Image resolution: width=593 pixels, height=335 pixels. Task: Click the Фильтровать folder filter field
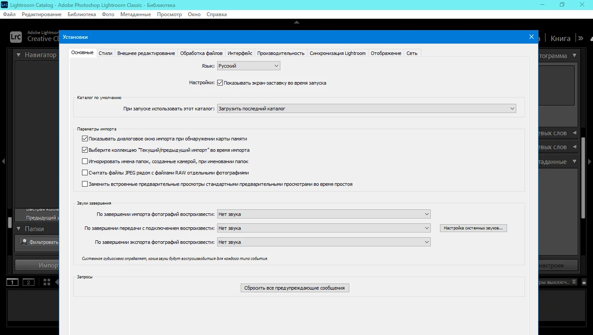click(x=40, y=242)
